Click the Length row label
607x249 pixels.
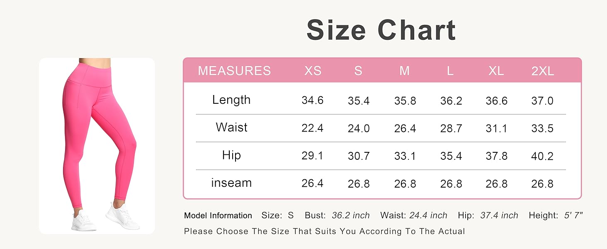pyautogui.click(x=231, y=100)
